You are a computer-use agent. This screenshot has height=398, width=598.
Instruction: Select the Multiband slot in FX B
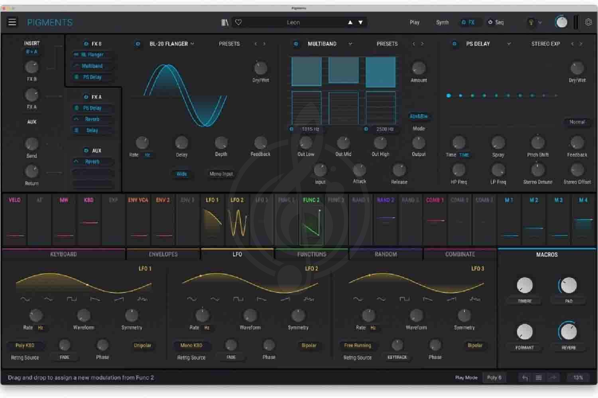click(x=92, y=66)
